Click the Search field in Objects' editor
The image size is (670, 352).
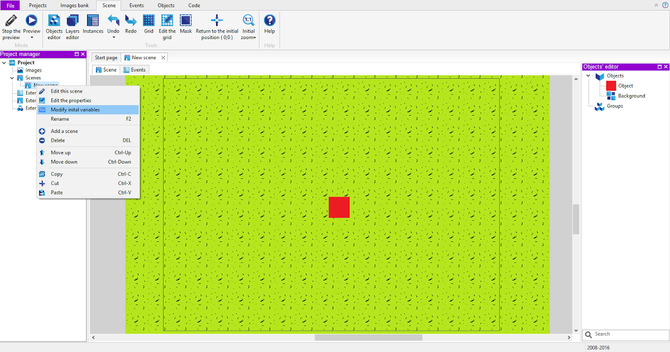625,334
